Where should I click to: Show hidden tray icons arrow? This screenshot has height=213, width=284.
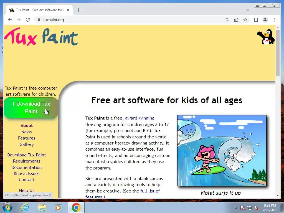pyautogui.click(x=236, y=208)
